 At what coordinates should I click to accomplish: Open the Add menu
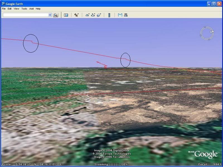click(x=31, y=9)
